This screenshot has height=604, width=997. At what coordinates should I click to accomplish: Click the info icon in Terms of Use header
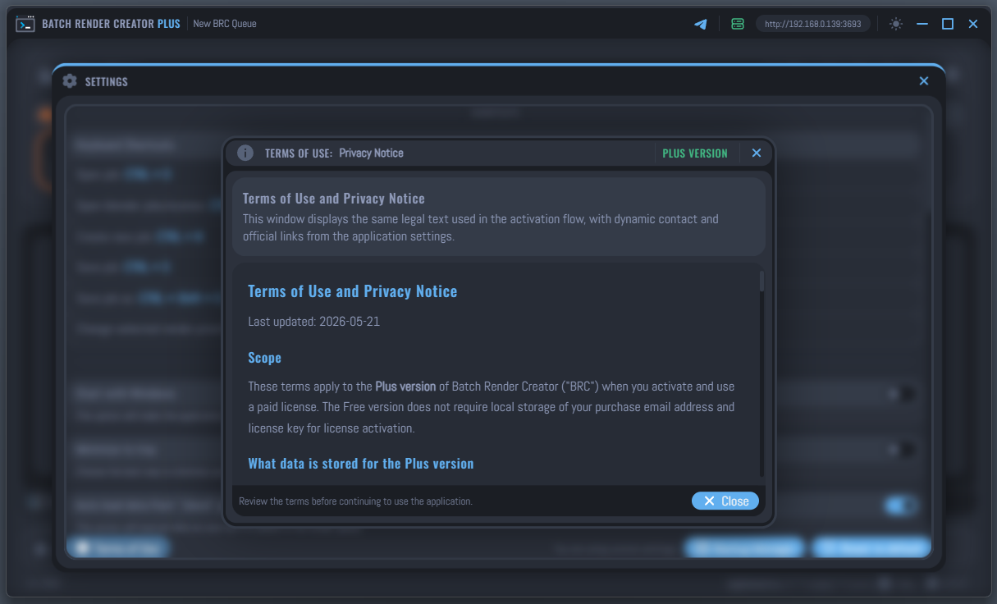tap(245, 153)
